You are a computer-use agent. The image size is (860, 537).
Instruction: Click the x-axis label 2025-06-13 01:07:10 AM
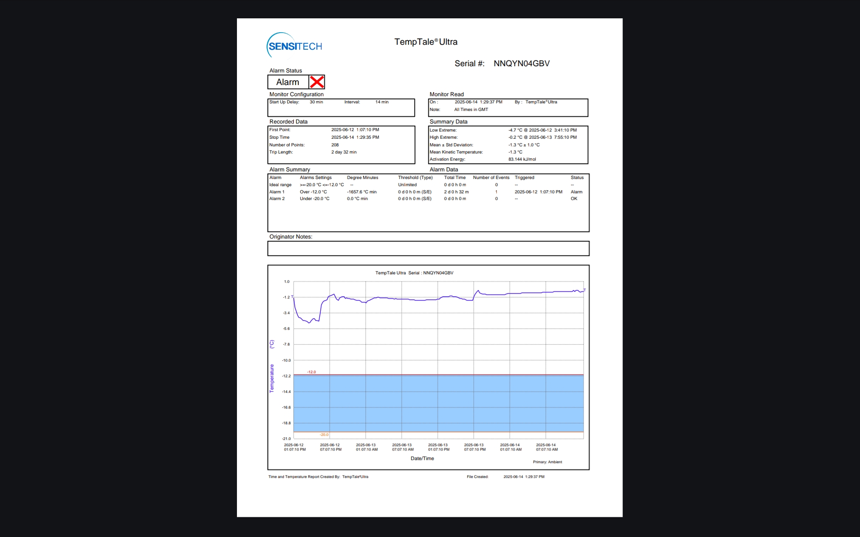[366, 447]
